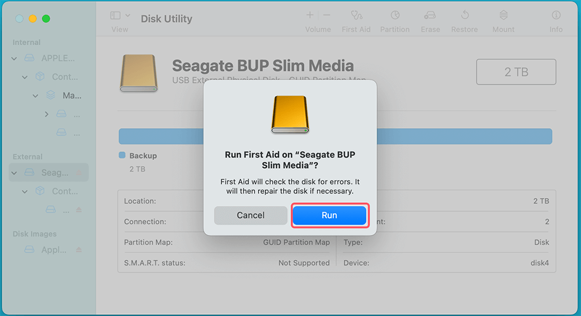
Task: Collapse the APPLE internal disk tree
Action: pos(14,59)
